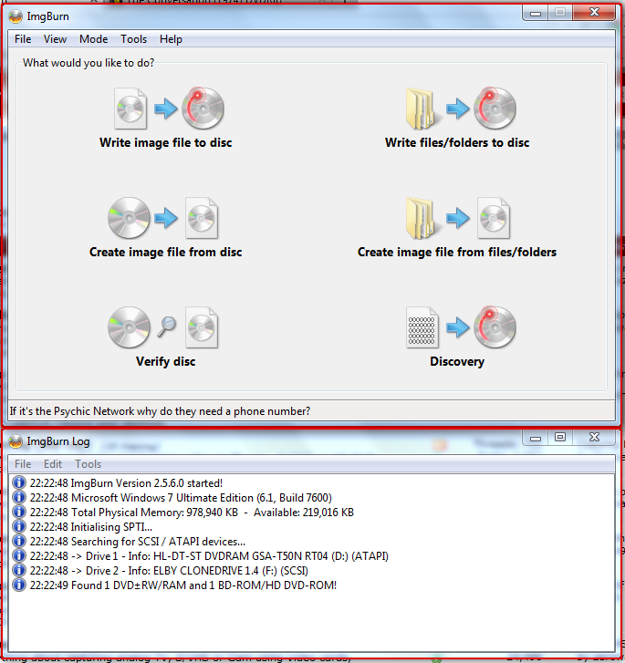Click the info icon beside 'Found 1 DVD±RW/RAM' entry
Image resolution: width=625 pixels, height=663 pixels.
tap(18, 585)
